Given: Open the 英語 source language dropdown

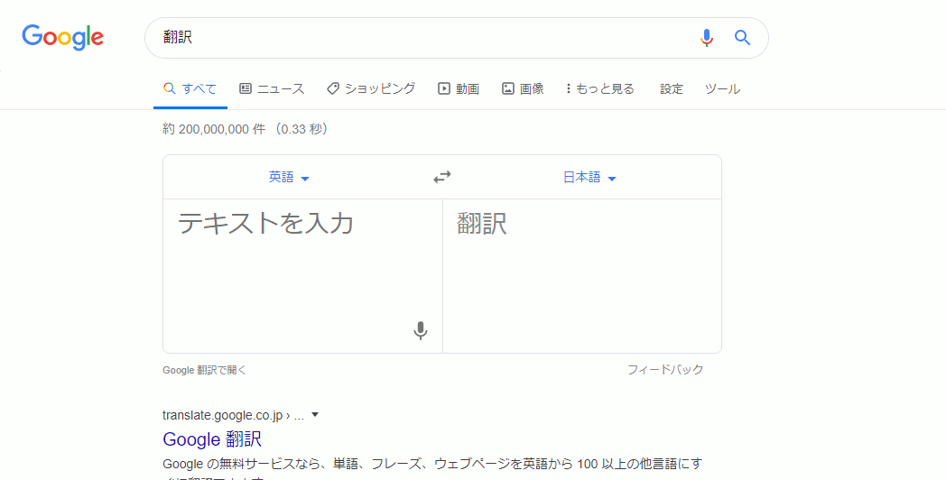Looking at the screenshot, I should tap(289, 178).
